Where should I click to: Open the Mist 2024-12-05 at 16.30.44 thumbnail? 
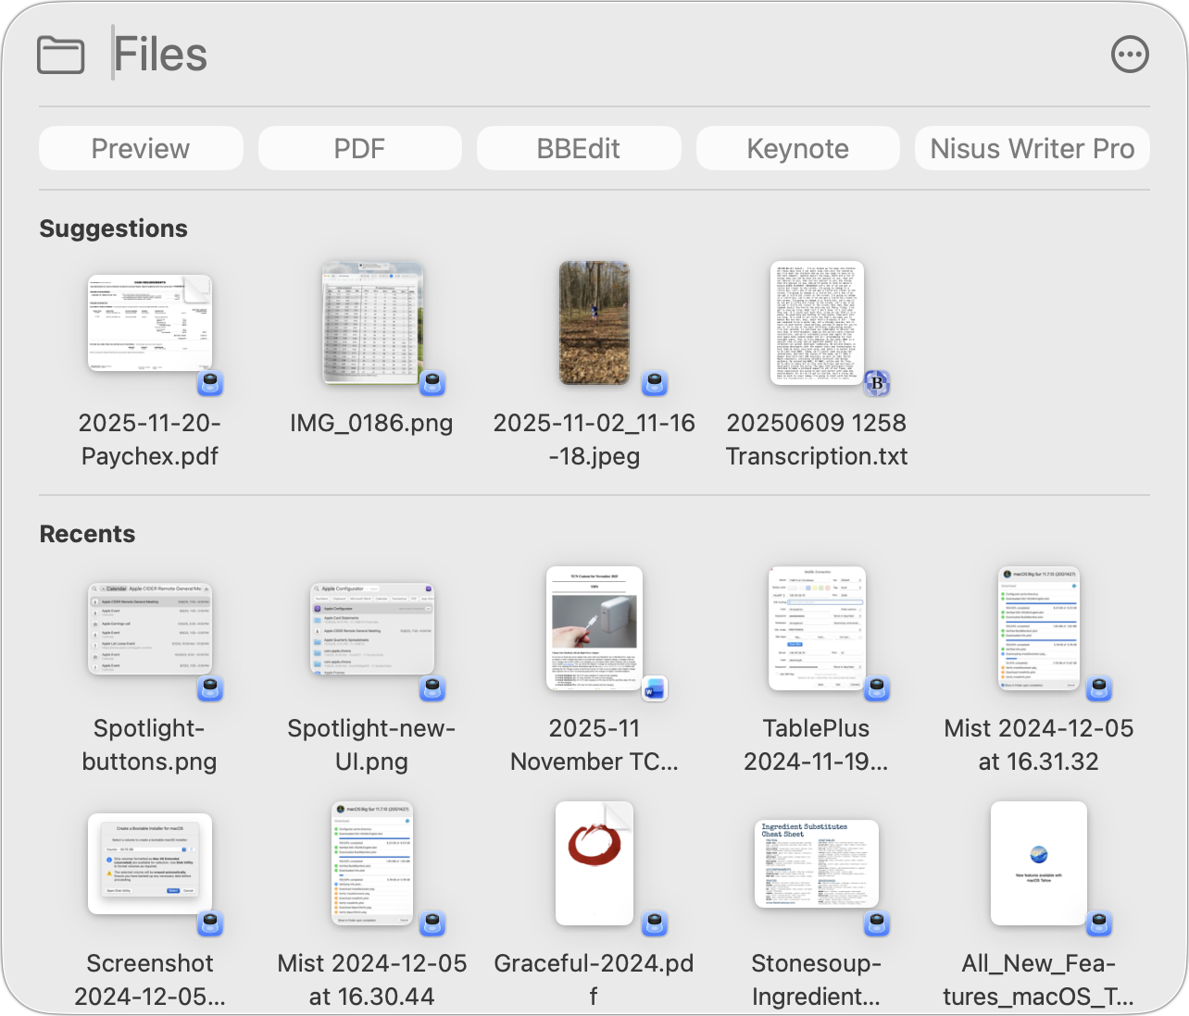371,863
